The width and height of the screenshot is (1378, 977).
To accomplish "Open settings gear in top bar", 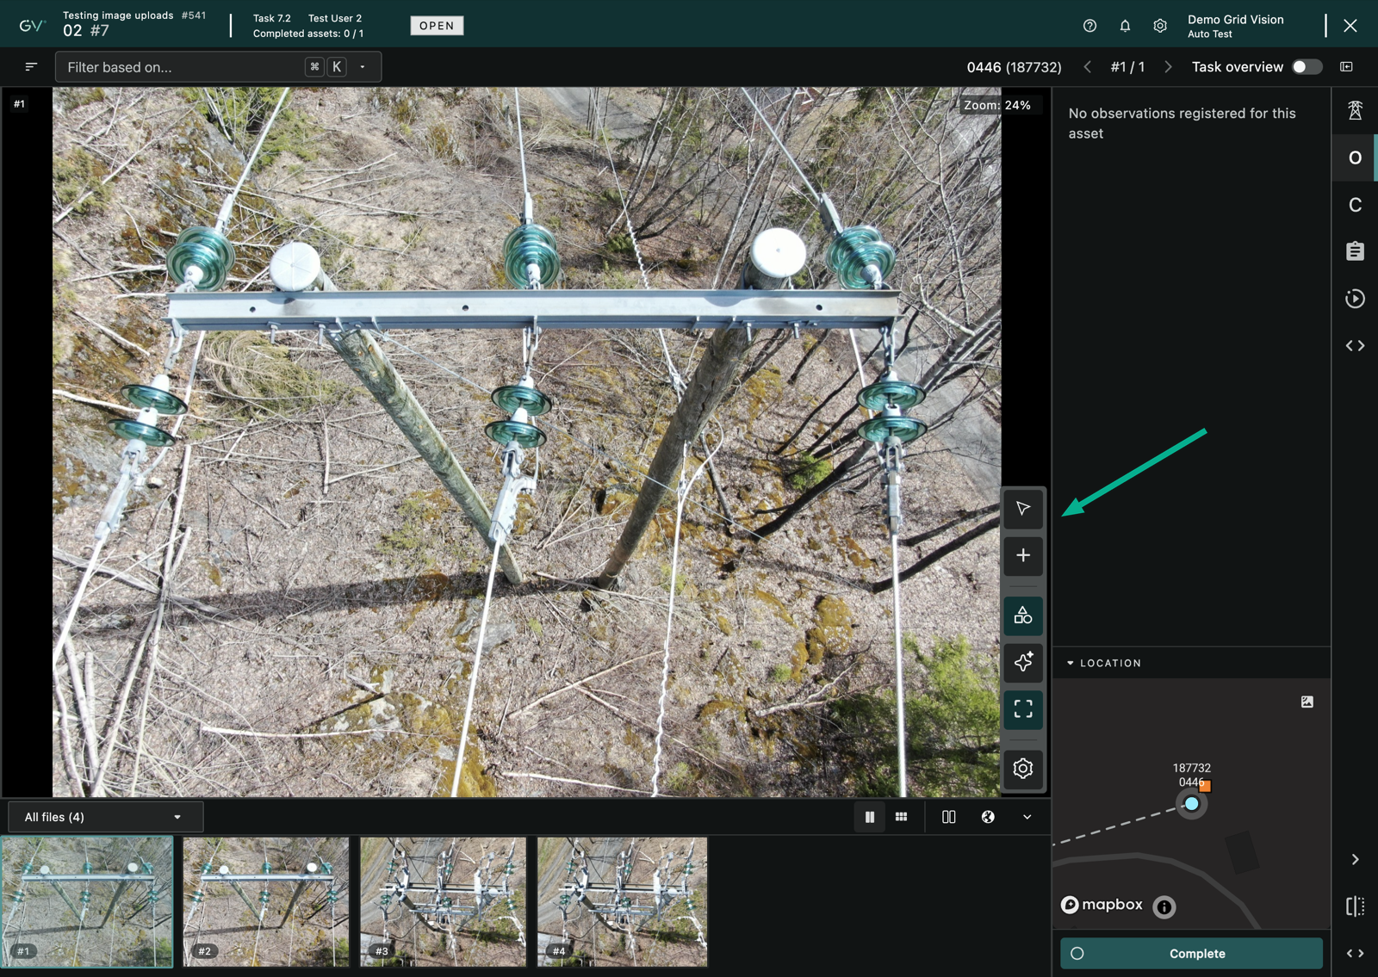I will click(1160, 26).
